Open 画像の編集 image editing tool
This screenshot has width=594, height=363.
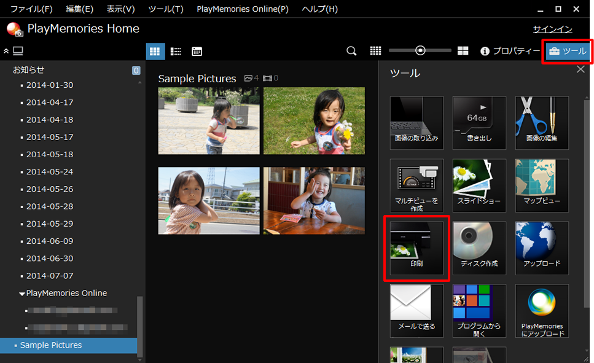pyautogui.click(x=542, y=123)
